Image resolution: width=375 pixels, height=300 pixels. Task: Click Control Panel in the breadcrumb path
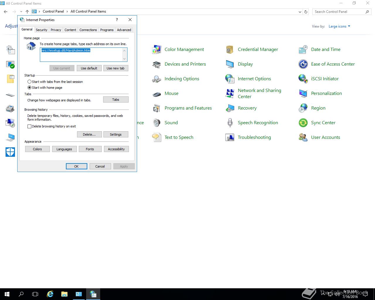[53, 11]
